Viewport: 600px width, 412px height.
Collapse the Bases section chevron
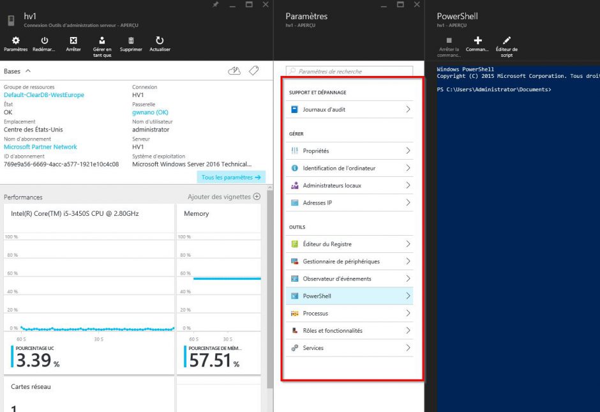pyautogui.click(x=28, y=72)
